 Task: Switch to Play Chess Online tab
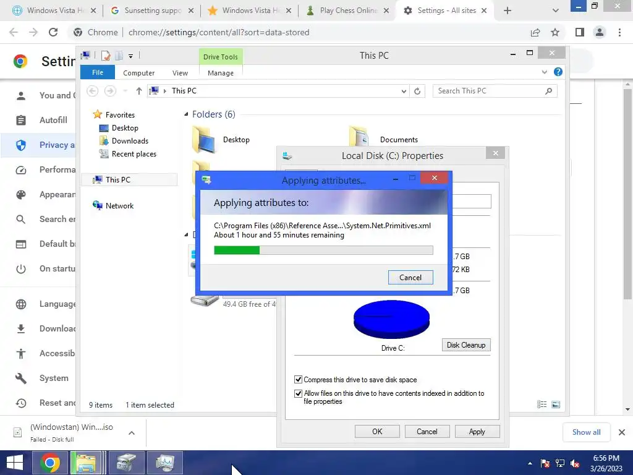tap(348, 11)
